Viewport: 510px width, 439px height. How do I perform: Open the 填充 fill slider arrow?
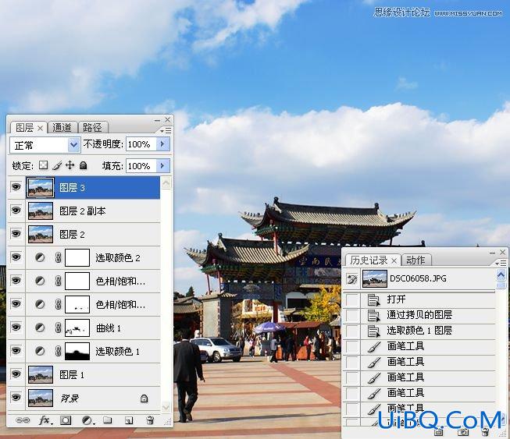[x=162, y=166]
